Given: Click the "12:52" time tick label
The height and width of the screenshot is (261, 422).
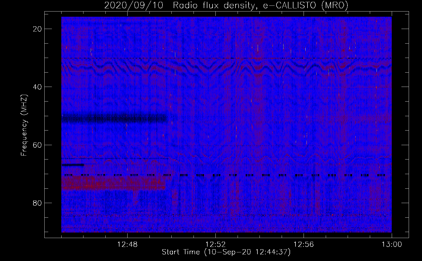Looking at the screenshot, I should pyautogui.click(x=215, y=245).
